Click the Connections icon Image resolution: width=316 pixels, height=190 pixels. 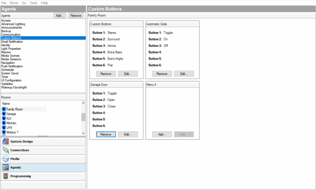click(6, 150)
